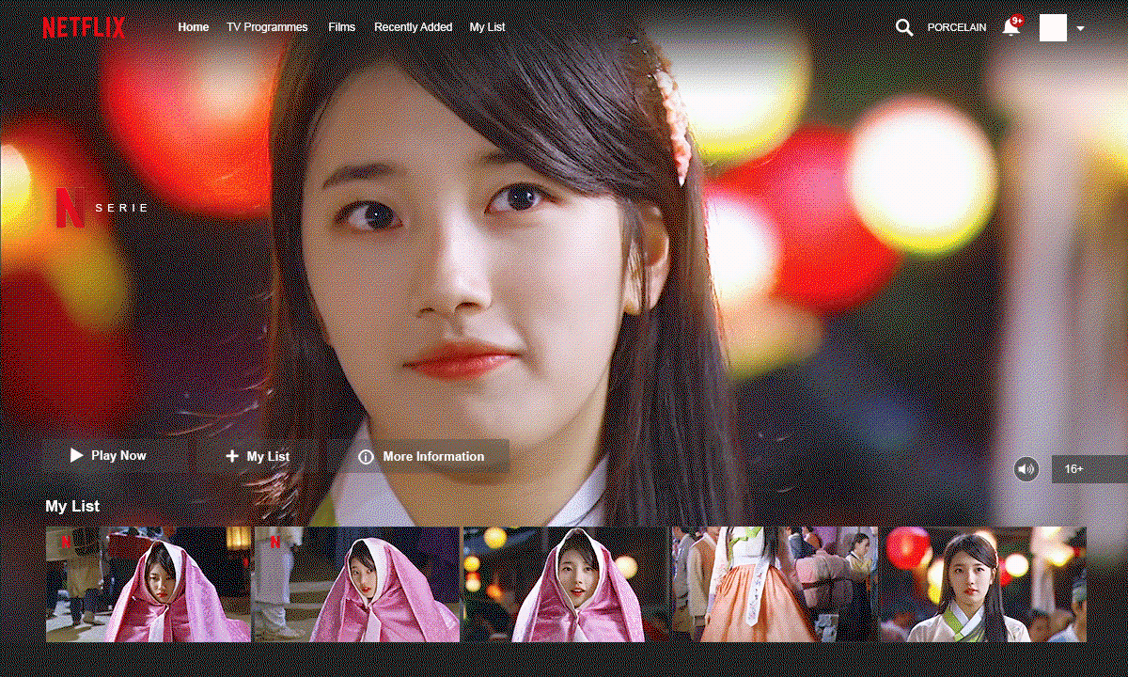Mute audio with the speaker icon
The image size is (1128, 677).
click(x=1026, y=468)
